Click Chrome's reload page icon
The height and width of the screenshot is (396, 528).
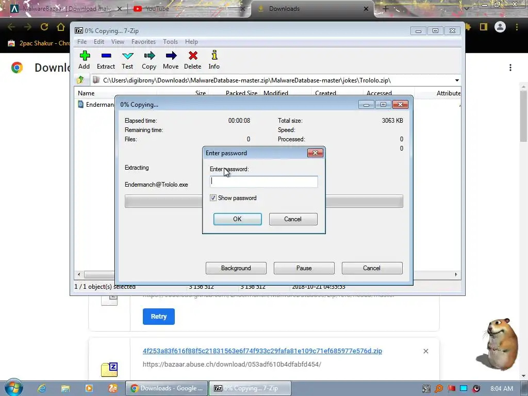tap(44, 27)
